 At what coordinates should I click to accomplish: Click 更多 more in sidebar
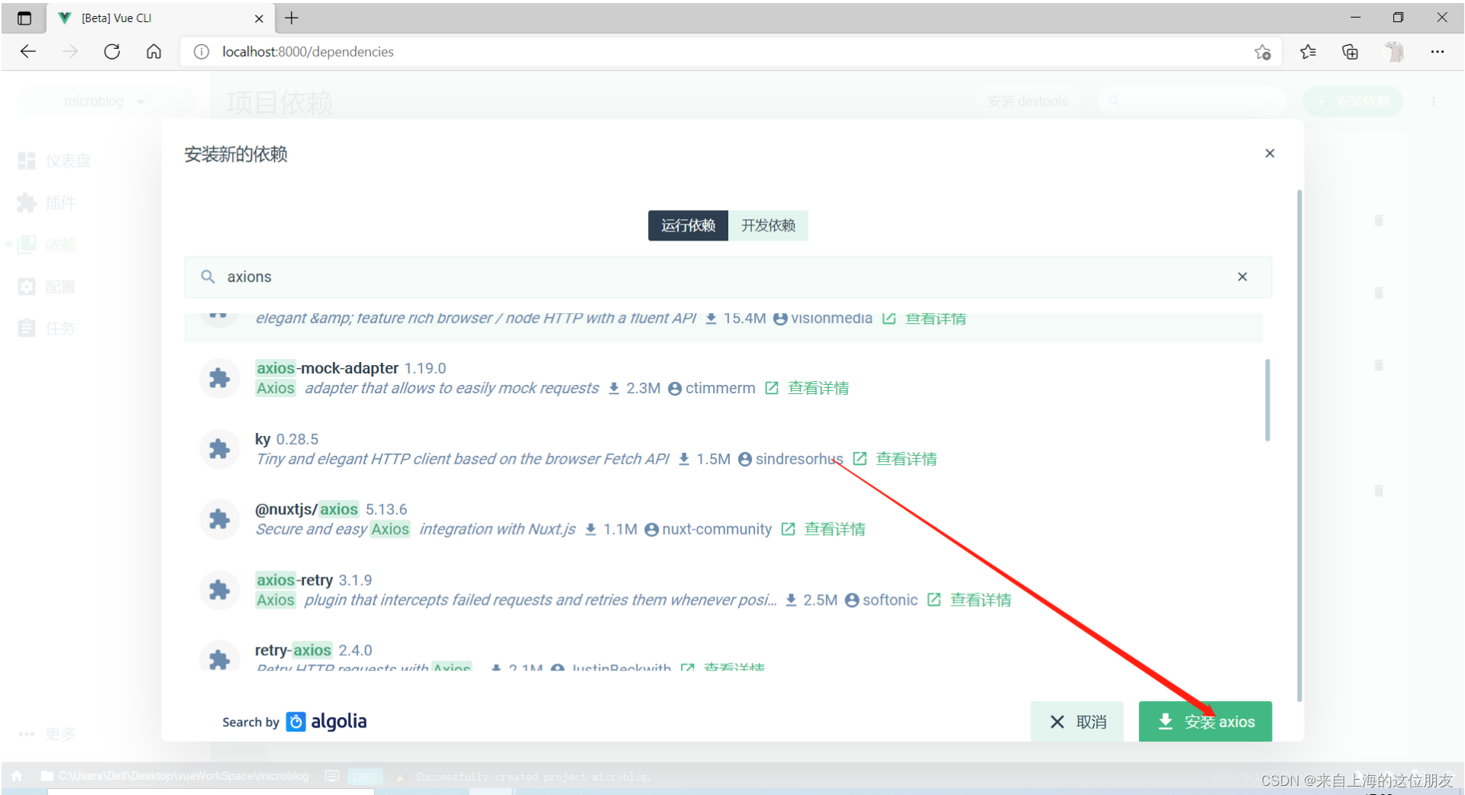pyautogui.click(x=47, y=734)
